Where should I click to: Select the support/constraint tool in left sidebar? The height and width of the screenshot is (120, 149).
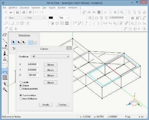point(5,59)
